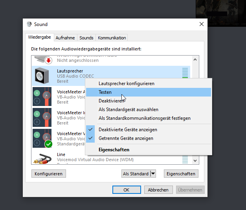
Task: Switch to the Aufnahme tab
Action: coord(65,38)
